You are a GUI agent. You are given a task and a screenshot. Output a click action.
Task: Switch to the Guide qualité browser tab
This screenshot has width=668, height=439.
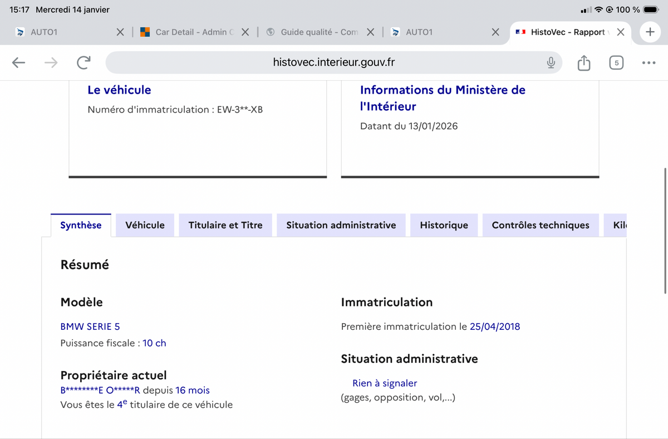(315, 32)
